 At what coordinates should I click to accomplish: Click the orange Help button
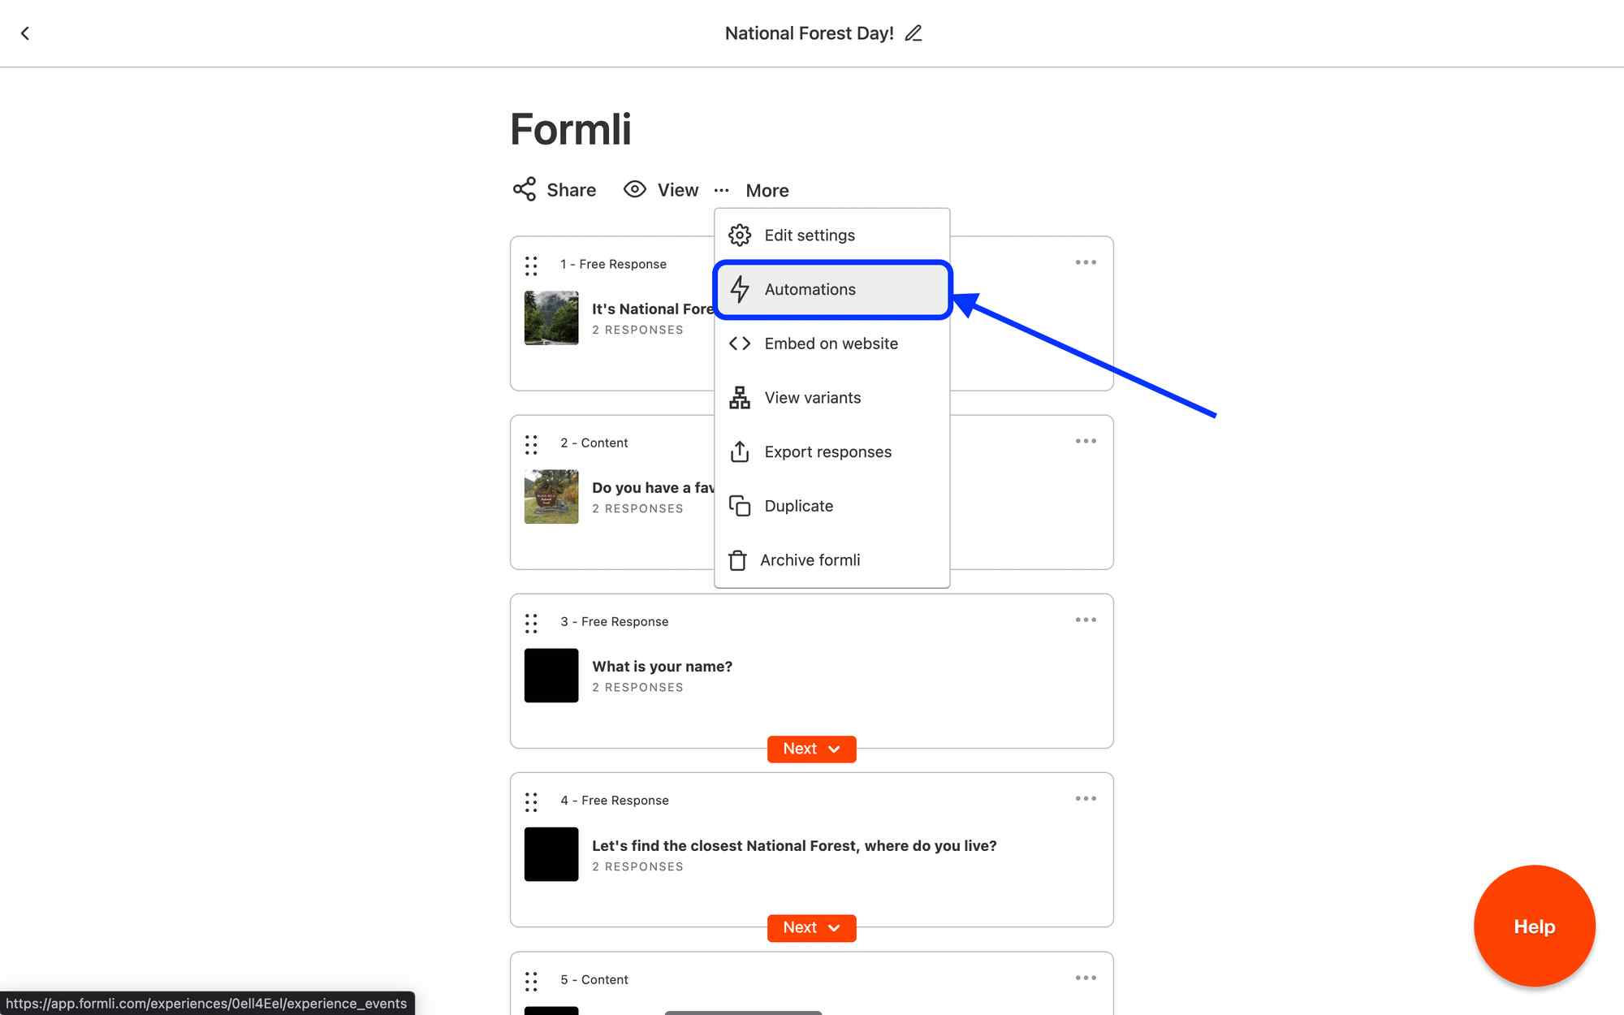pyautogui.click(x=1534, y=926)
